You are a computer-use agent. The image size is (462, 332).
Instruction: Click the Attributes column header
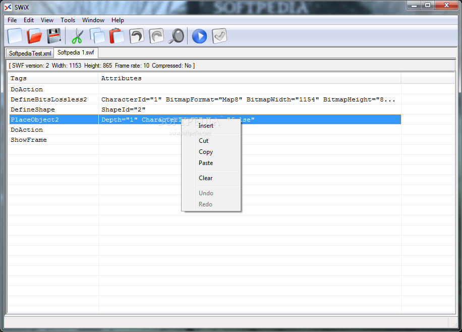[250, 78]
